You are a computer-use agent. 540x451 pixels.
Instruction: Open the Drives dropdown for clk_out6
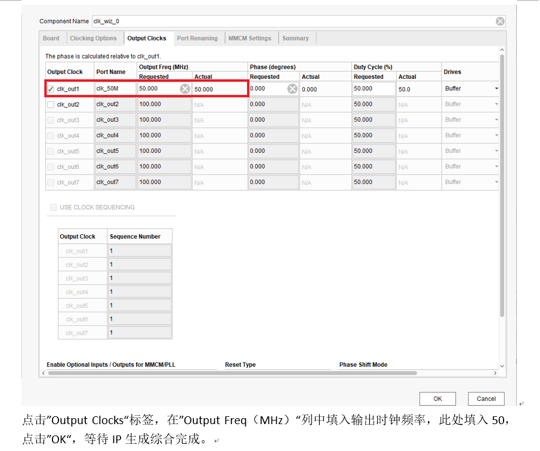(x=496, y=166)
